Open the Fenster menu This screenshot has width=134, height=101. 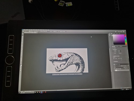tap(46, 30)
